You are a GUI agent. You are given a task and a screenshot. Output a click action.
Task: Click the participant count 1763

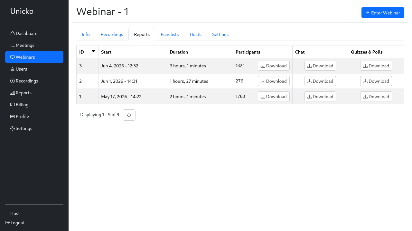tap(240, 96)
